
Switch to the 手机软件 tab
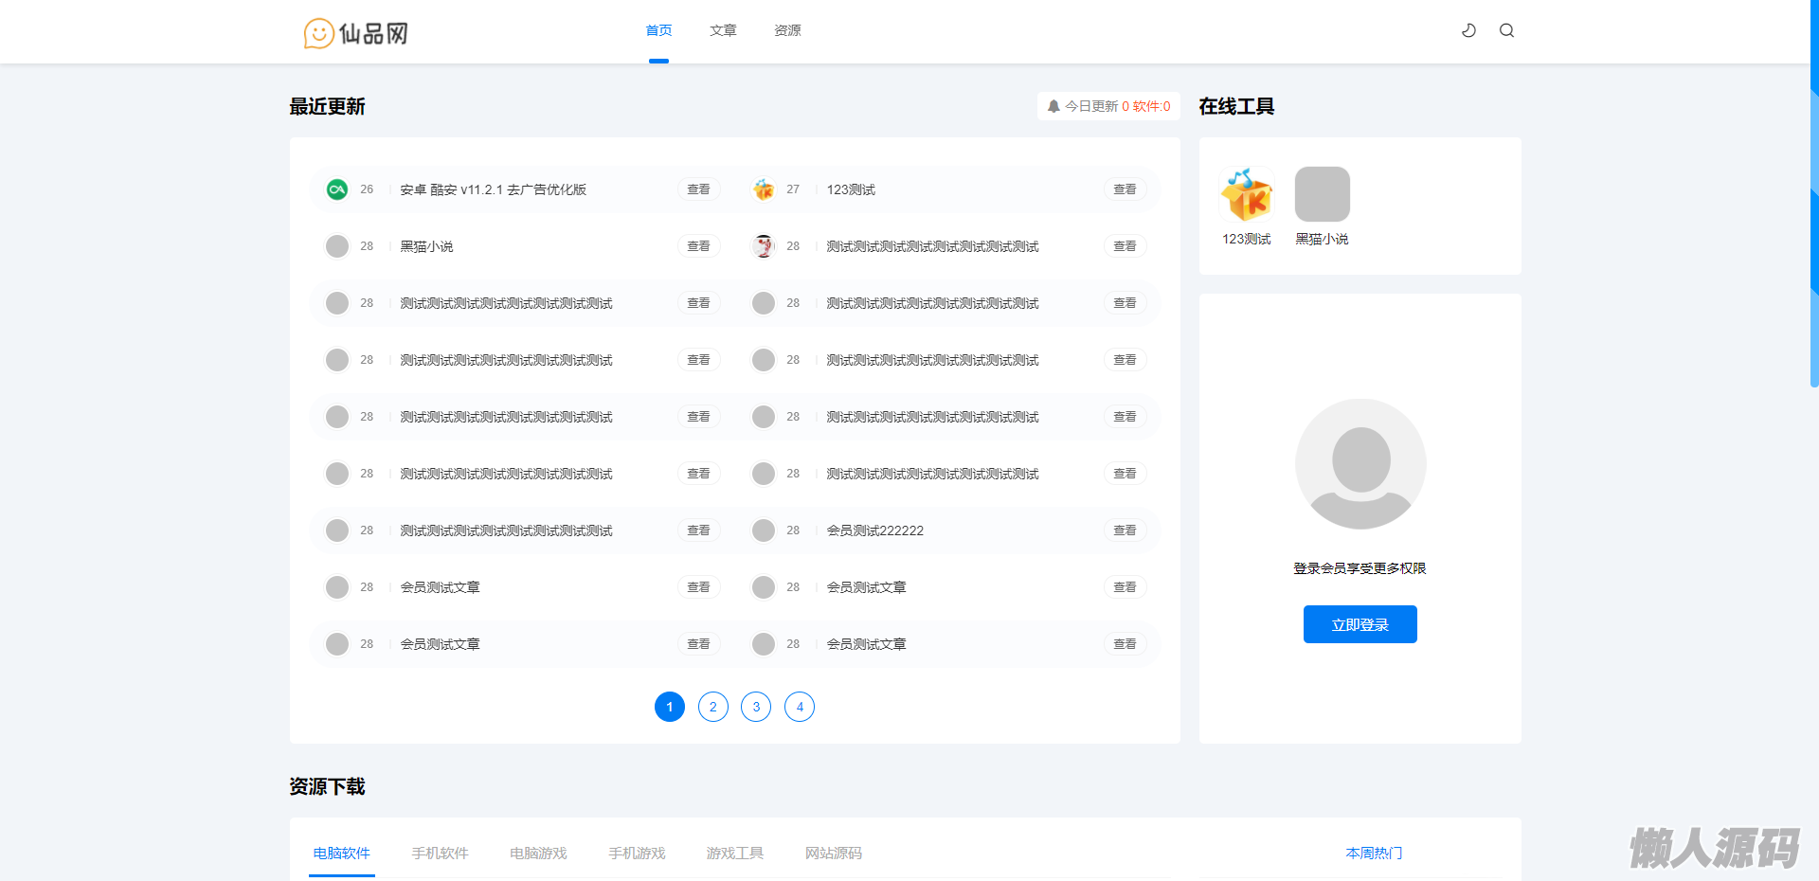(x=440, y=853)
